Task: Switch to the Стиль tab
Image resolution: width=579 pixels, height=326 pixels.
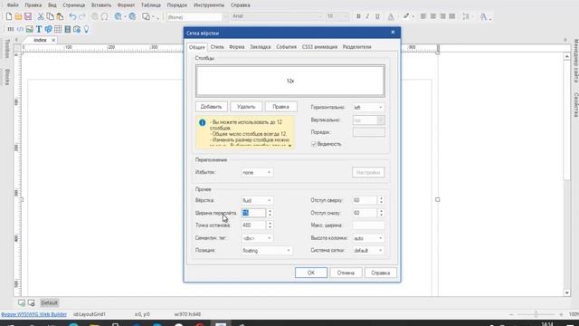Action: click(217, 47)
